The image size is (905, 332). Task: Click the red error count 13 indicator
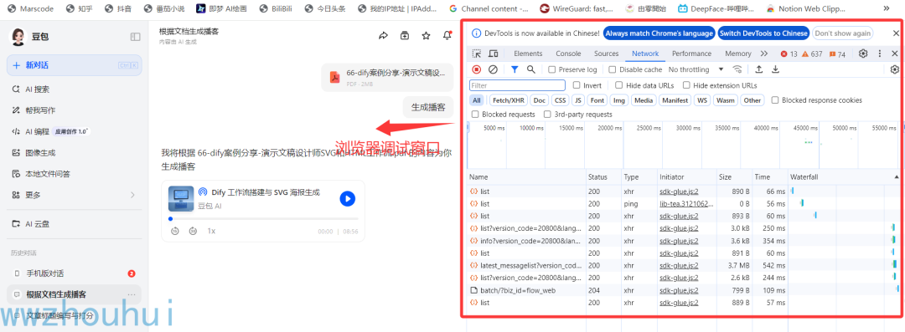tap(789, 54)
